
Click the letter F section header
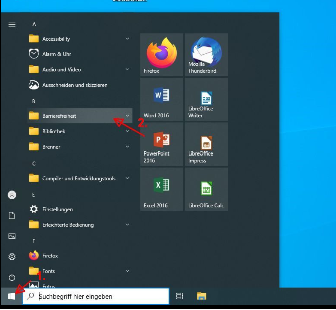(x=34, y=241)
